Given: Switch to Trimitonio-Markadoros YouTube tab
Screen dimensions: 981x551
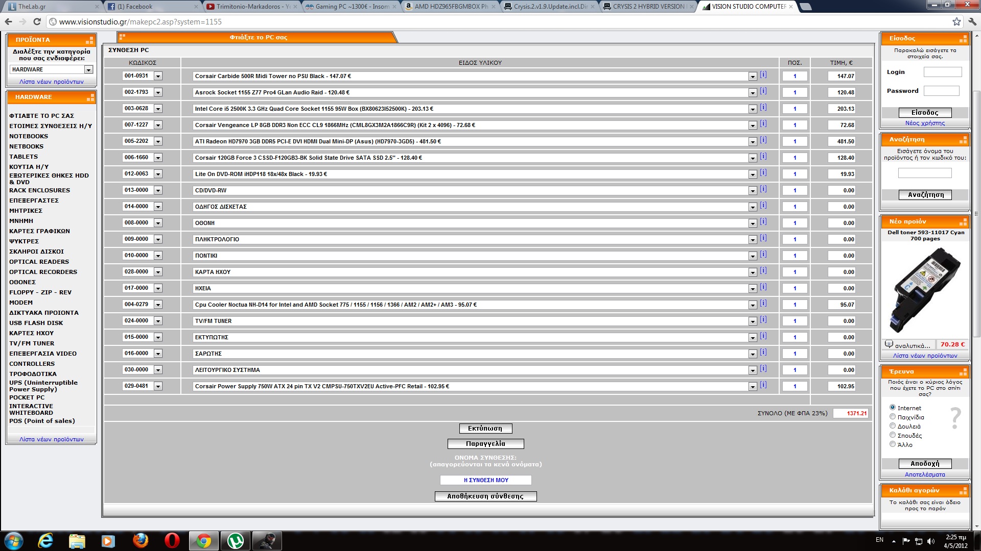Looking at the screenshot, I should coord(250,7).
